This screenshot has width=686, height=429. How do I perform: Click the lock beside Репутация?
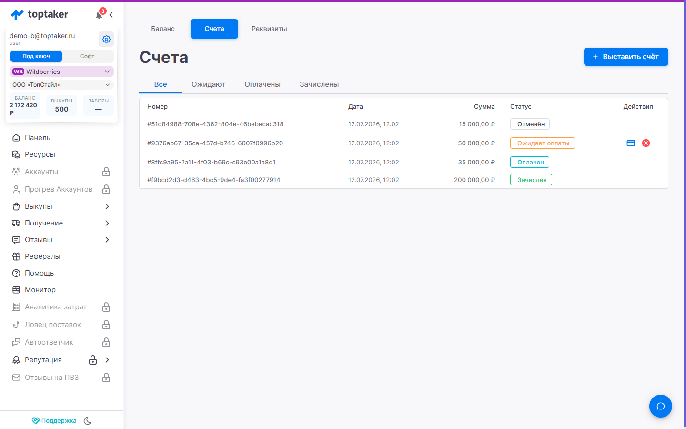93,360
